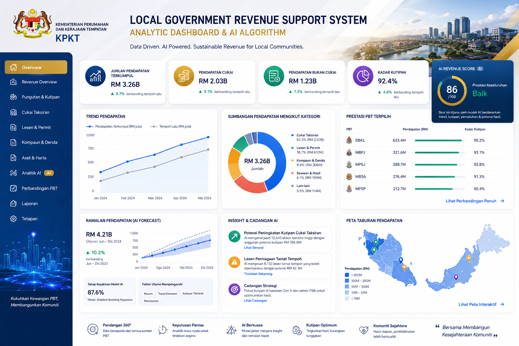Click the Overview home icon in sidebar
This screenshot has height=346, width=519.
tap(14, 67)
